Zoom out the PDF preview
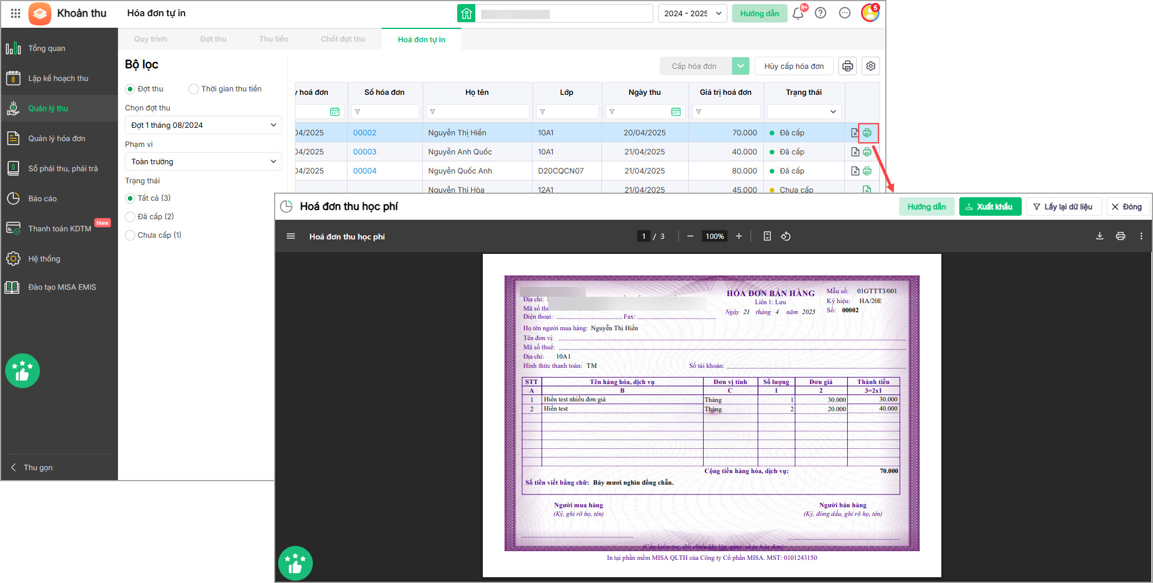The height and width of the screenshot is (583, 1153). click(690, 236)
